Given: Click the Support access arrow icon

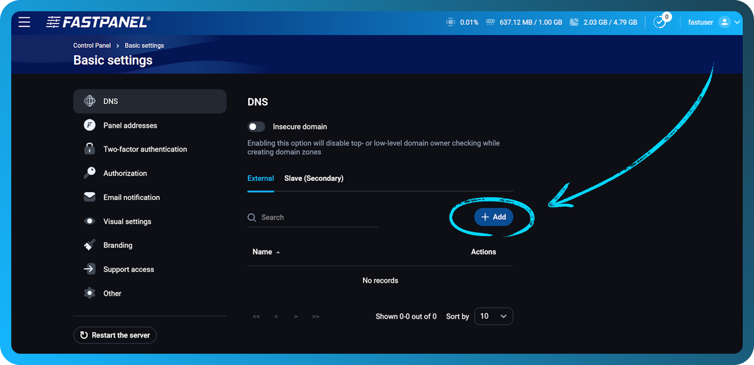Looking at the screenshot, I should point(89,269).
